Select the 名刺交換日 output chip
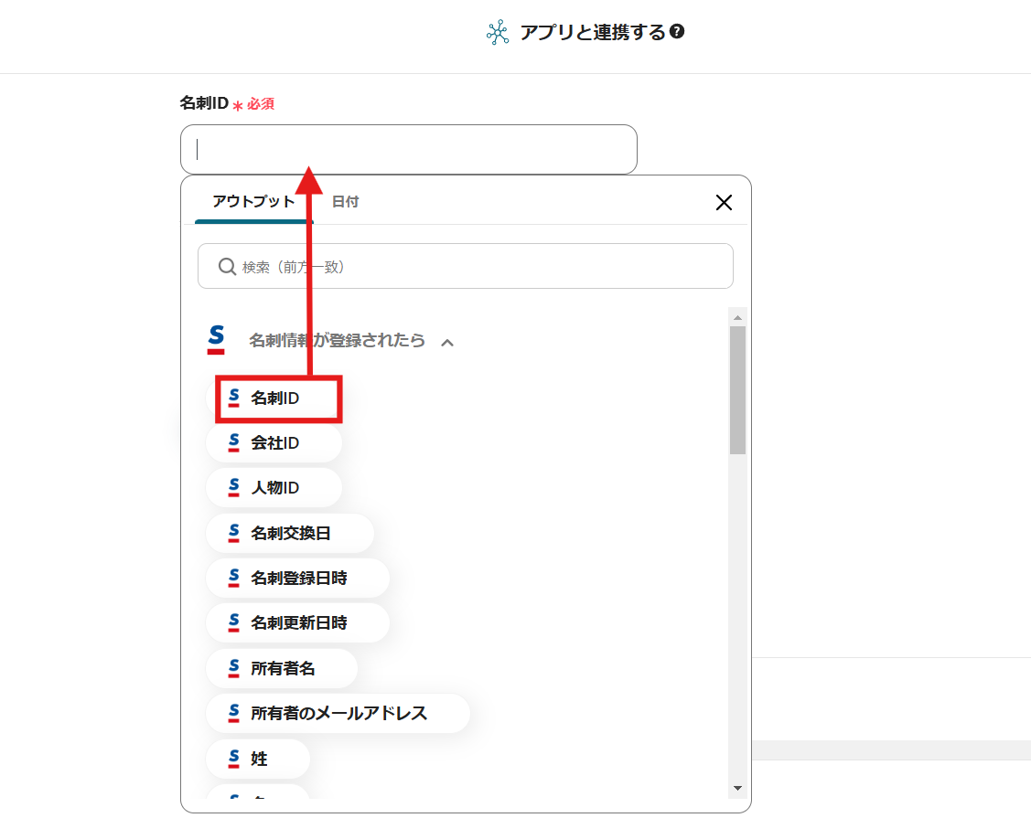The width and height of the screenshot is (1031, 818). tap(290, 533)
